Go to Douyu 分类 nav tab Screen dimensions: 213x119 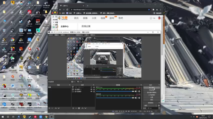[94, 18]
